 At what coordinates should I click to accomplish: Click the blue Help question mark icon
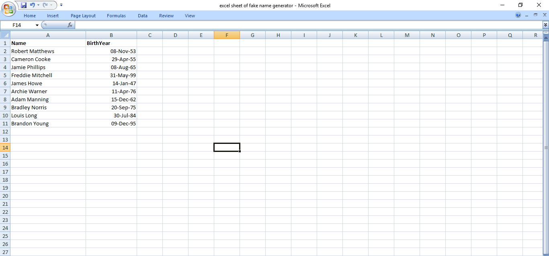[x=518, y=15]
